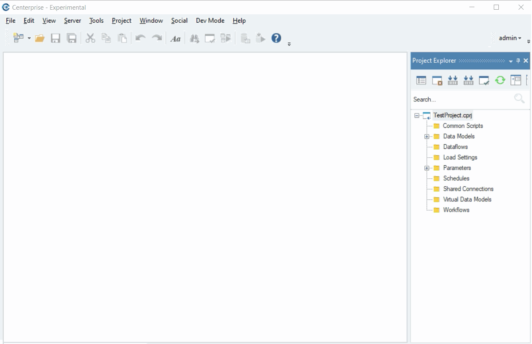
Task: Click the main toolbar window-with-checkmark icon
Action: (210, 39)
